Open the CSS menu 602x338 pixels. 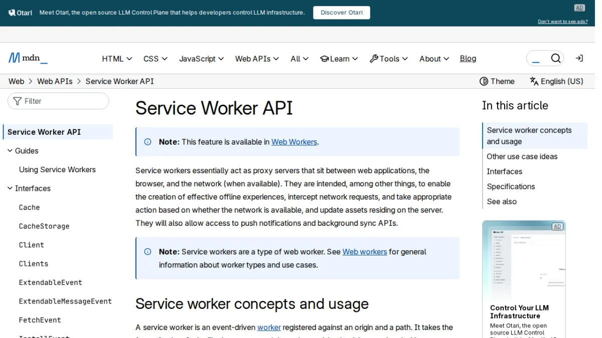(156, 59)
